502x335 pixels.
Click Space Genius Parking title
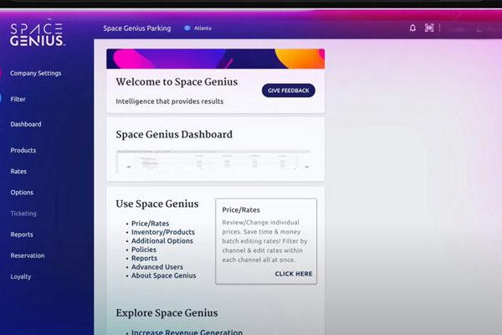[137, 28]
